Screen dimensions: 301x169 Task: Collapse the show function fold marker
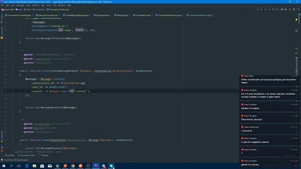pyautogui.click(x=13, y=140)
